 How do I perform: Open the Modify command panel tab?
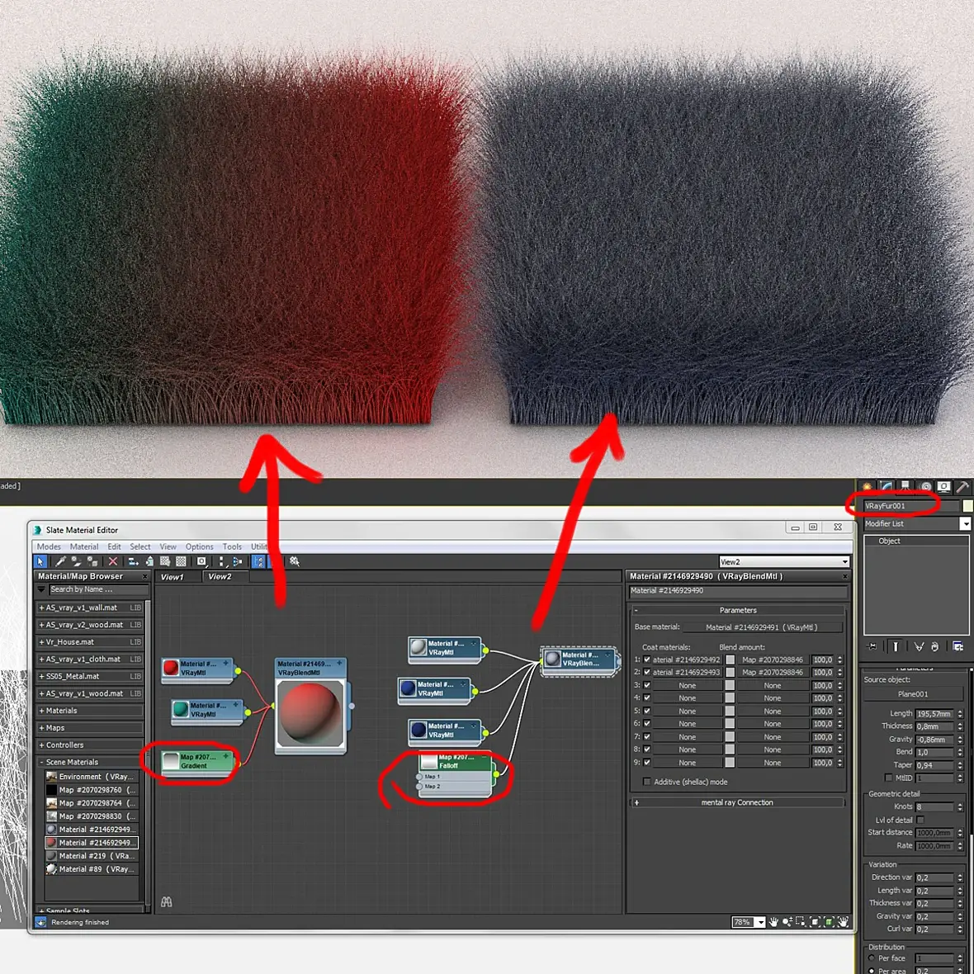click(x=887, y=486)
